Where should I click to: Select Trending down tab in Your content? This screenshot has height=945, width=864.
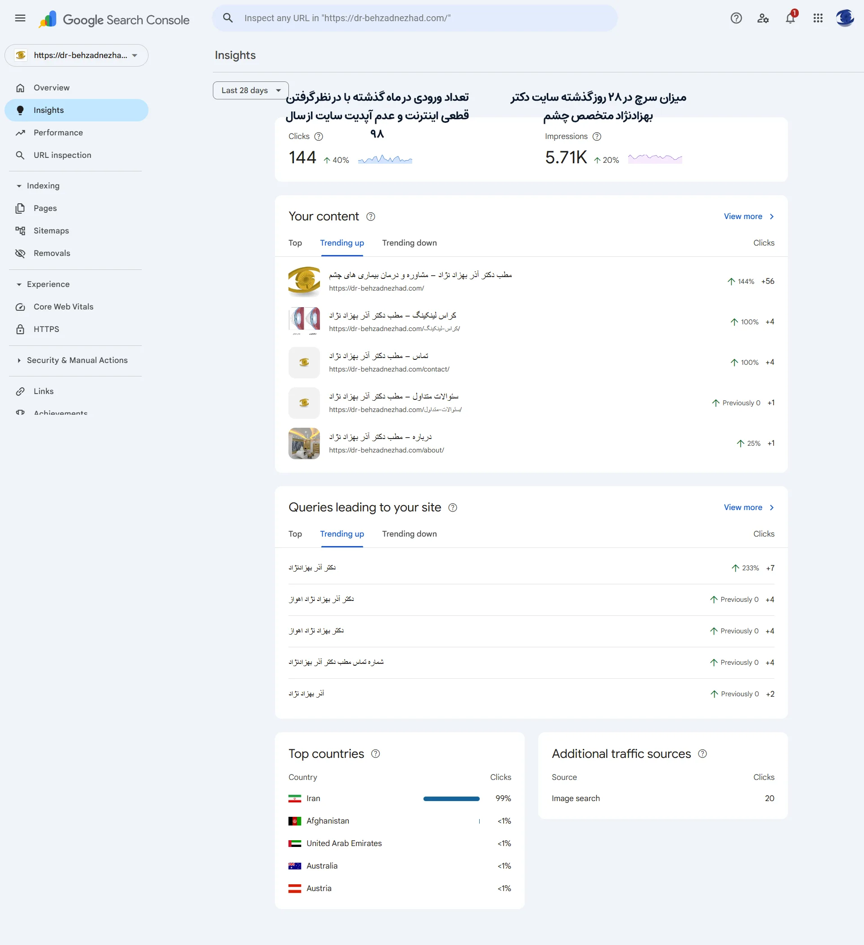(409, 243)
